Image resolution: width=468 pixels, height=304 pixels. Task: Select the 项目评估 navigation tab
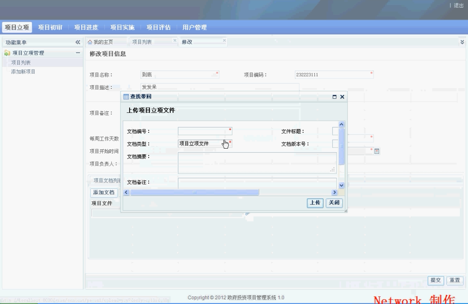pyautogui.click(x=159, y=27)
